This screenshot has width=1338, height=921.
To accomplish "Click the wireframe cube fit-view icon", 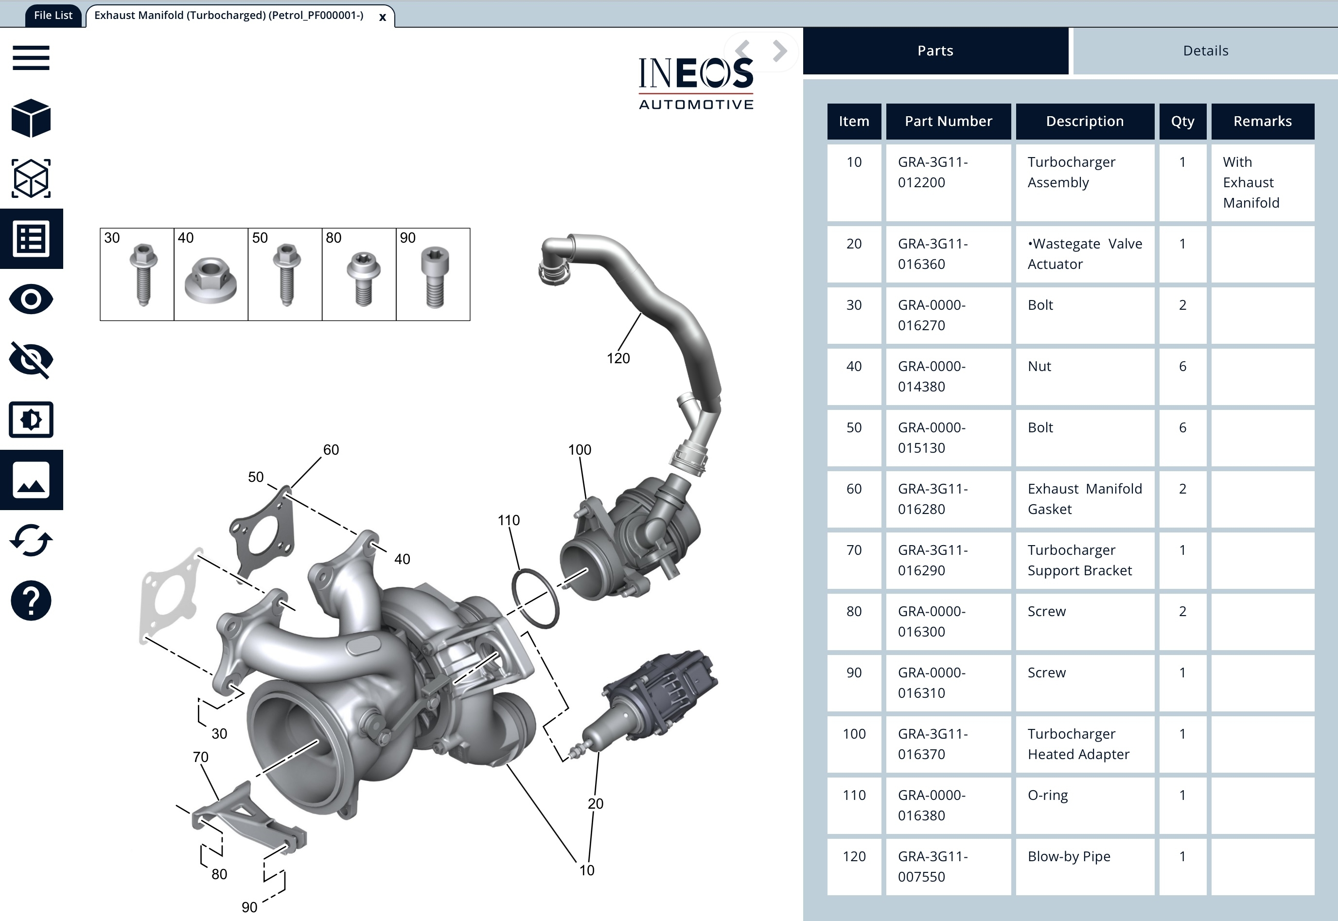I will click(x=31, y=179).
